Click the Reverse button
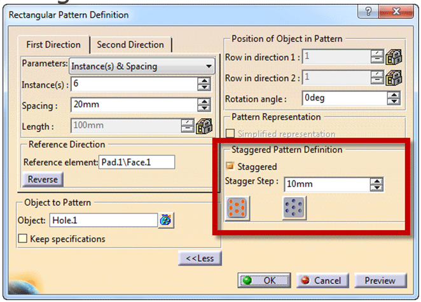 coord(43,179)
